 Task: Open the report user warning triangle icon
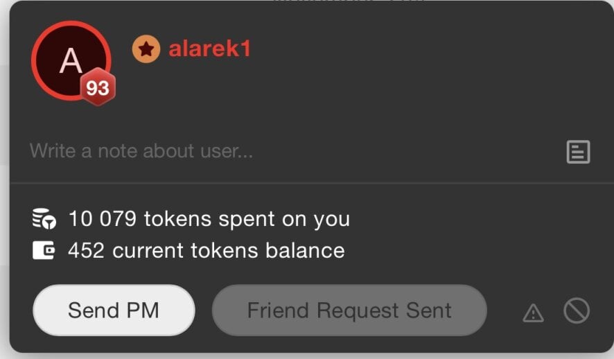tap(533, 313)
